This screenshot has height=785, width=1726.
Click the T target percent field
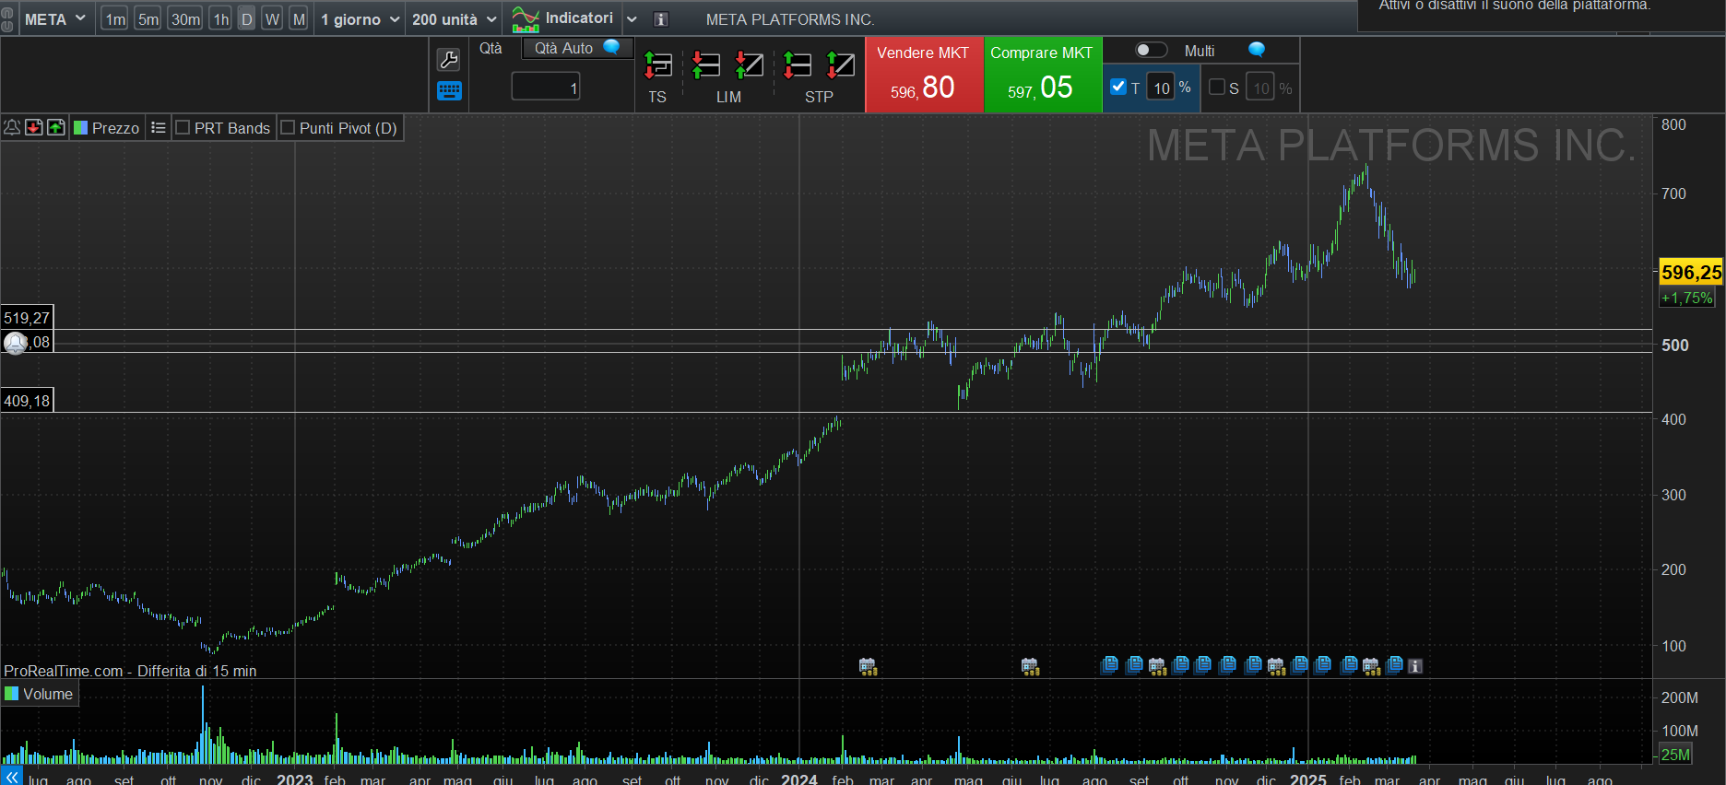click(1161, 88)
